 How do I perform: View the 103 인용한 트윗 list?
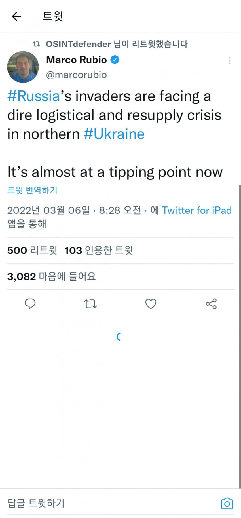pyautogui.click(x=98, y=250)
